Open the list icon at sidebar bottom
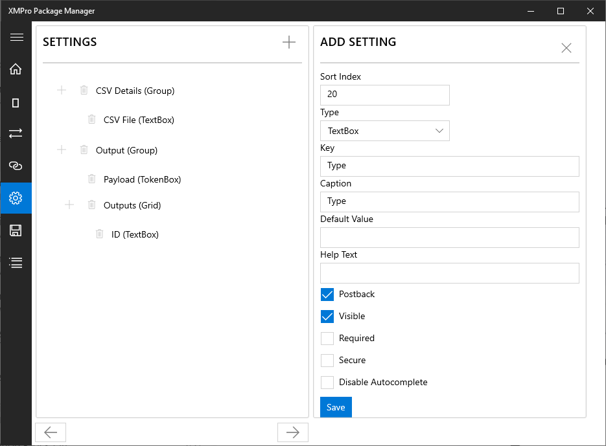This screenshot has height=446, width=606. (16, 262)
